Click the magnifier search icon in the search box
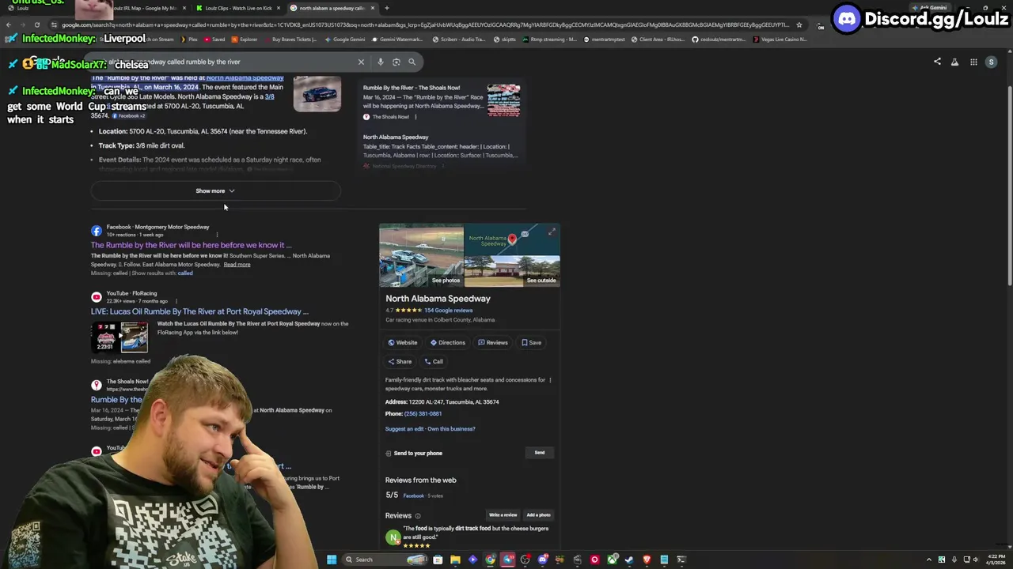The width and height of the screenshot is (1013, 569). 412,62
